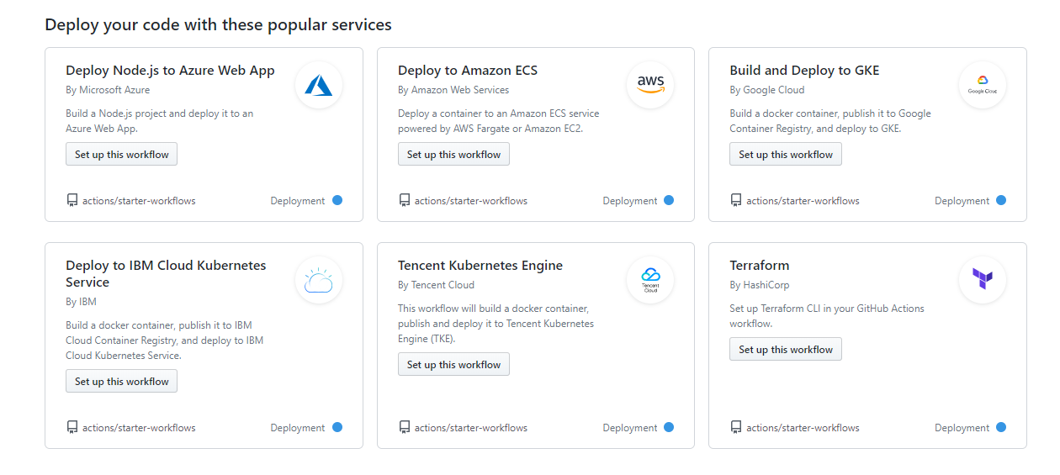Click 'By Tencent Cloud' author text

[x=436, y=285]
